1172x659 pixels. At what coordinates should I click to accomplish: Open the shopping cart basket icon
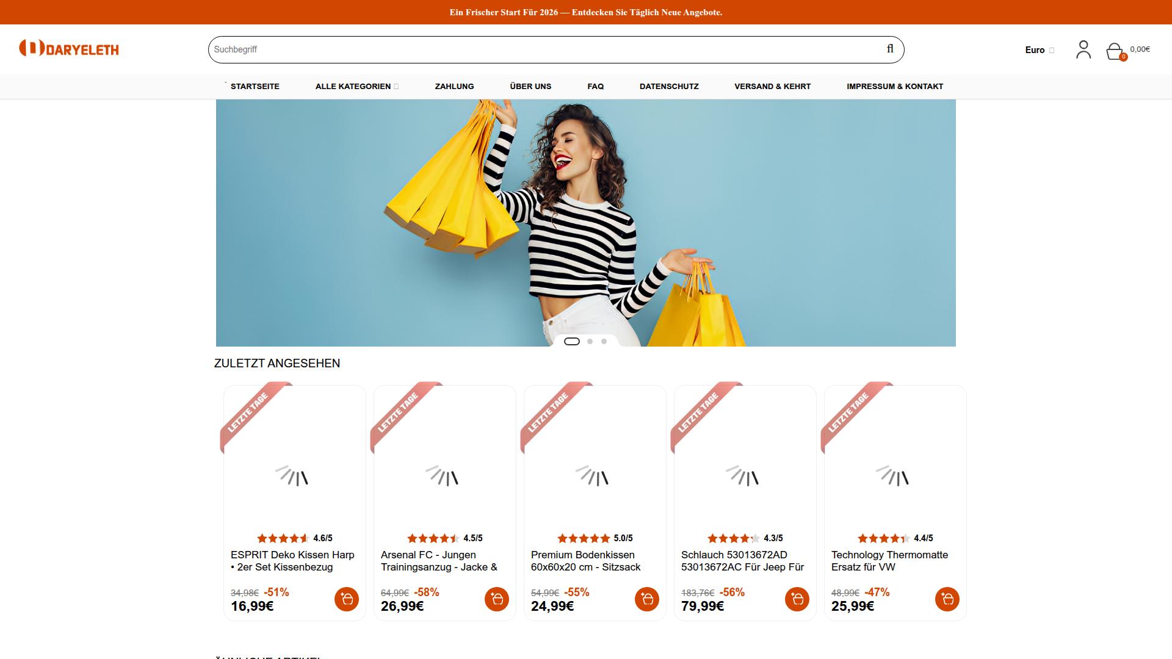pos(1115,51)
